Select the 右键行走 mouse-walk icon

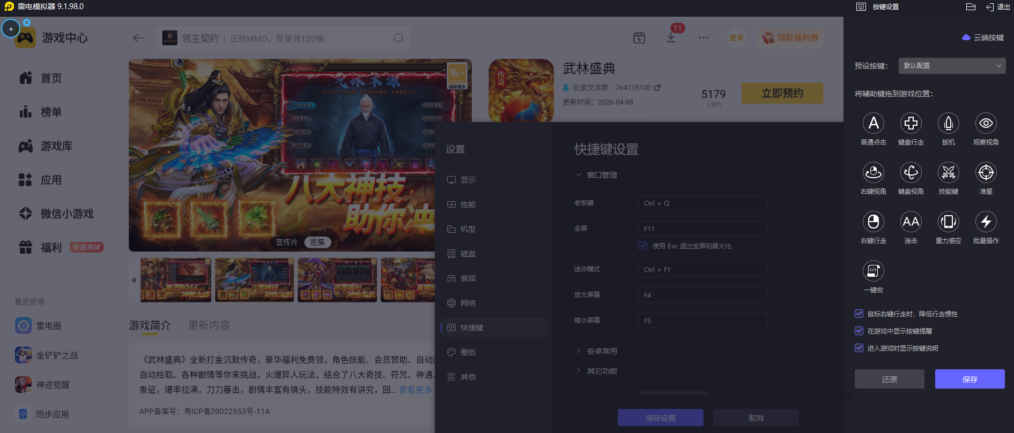point(874,222)
